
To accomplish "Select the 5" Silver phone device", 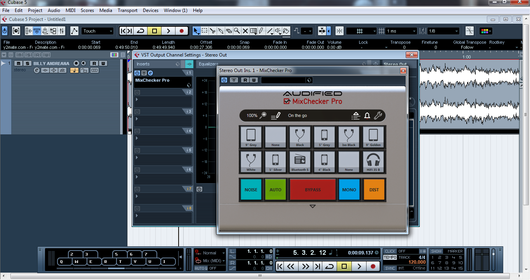I will (276, 162).
